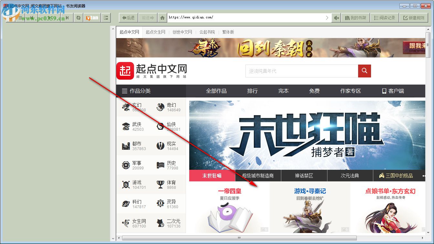
Task: Select the 玄幻 category icon in sidebar
Action: pyautogui.click(x=126, y=107)
